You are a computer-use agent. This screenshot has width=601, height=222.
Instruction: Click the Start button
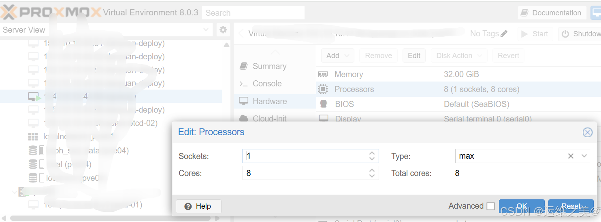point(535,34)
